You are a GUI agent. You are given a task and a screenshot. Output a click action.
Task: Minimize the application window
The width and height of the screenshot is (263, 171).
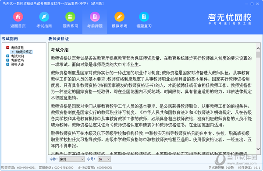click(246, 4)
